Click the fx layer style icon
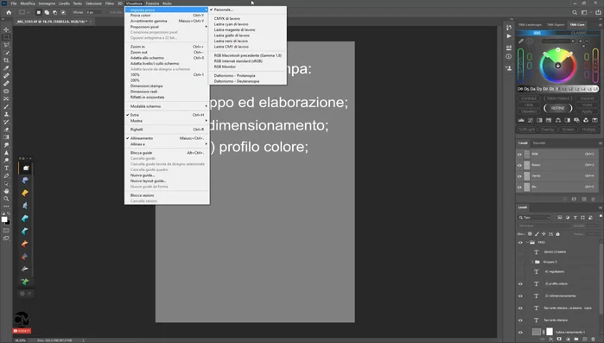 tap(550, 340)
